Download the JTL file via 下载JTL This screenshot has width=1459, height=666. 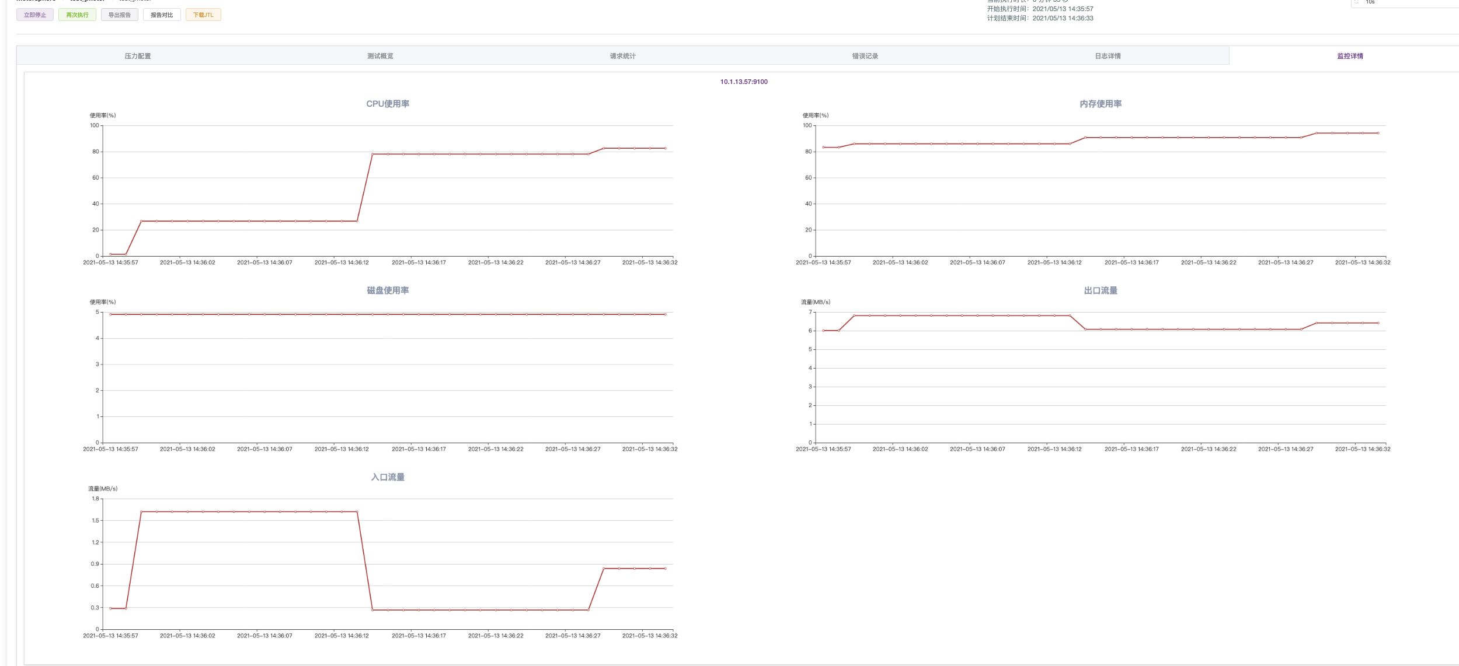[x=203, y=15]
